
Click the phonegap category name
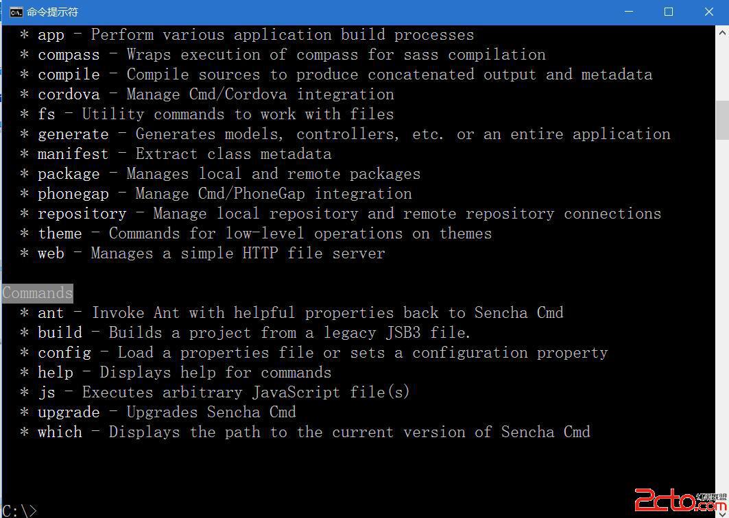73,194
